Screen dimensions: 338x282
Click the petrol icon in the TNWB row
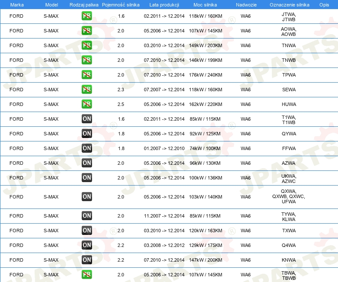[x=86, y=60]
